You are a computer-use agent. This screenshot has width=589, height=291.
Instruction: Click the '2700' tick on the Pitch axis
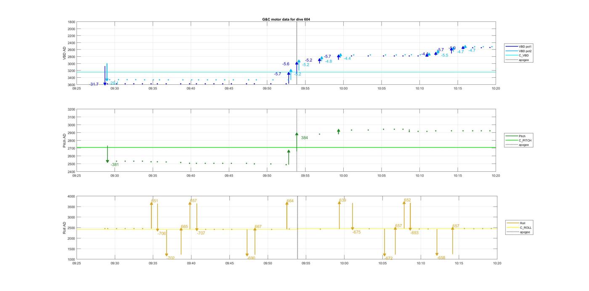click(x=72, y=148)
